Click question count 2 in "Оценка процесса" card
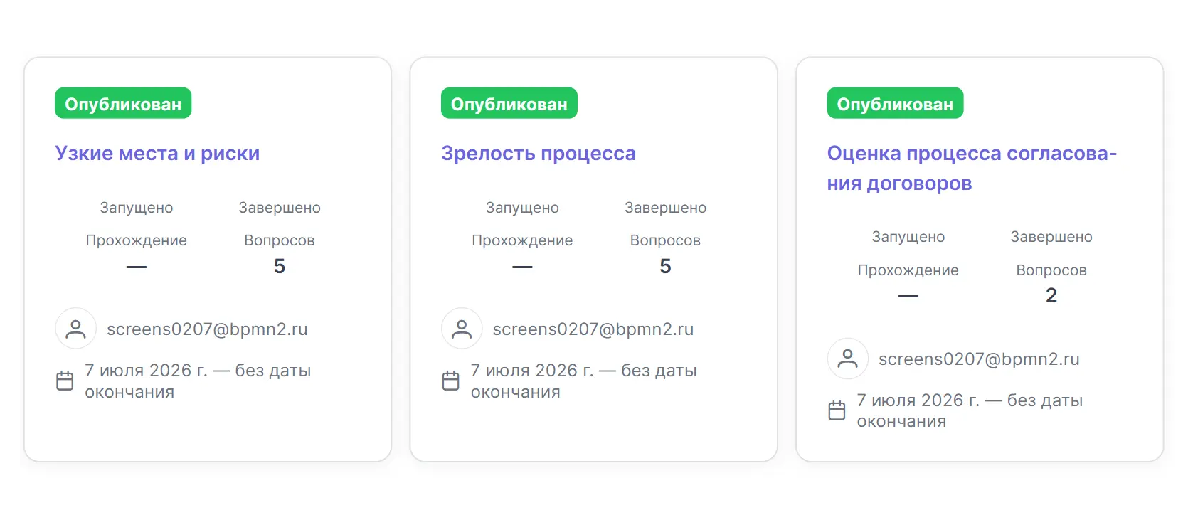The image size is (1188, 520). pos(1051,296)
